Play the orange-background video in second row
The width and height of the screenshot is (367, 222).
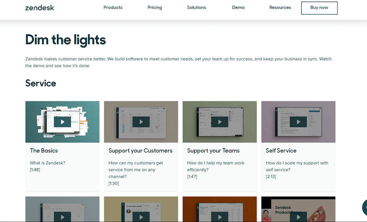220,217
